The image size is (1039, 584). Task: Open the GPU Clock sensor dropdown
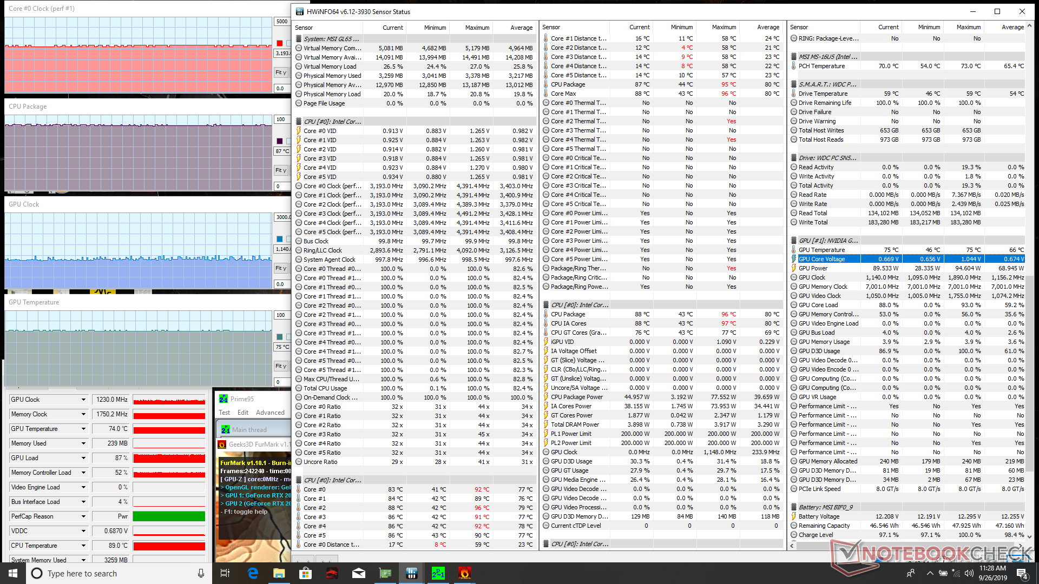pyautogui.click(x=83, y=400)
